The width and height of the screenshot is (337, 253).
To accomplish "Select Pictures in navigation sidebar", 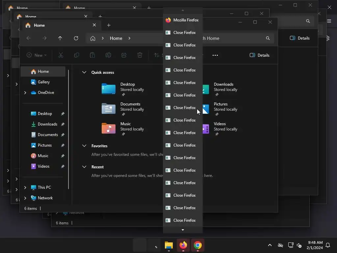I will click(x=43, y=145).
